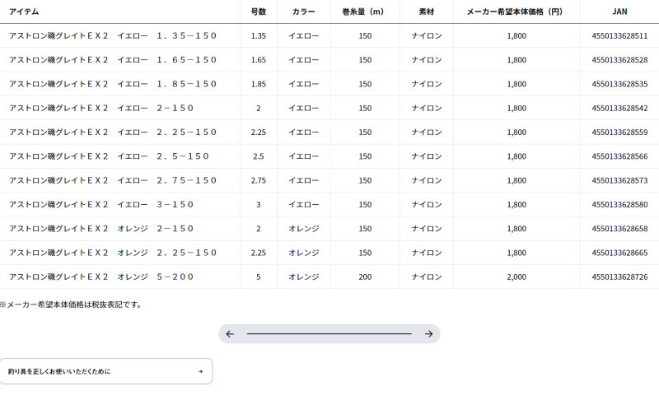
Task: Select item イエロー 2.25-150 name
Action: pyautogui.click(x=113, y=132)
